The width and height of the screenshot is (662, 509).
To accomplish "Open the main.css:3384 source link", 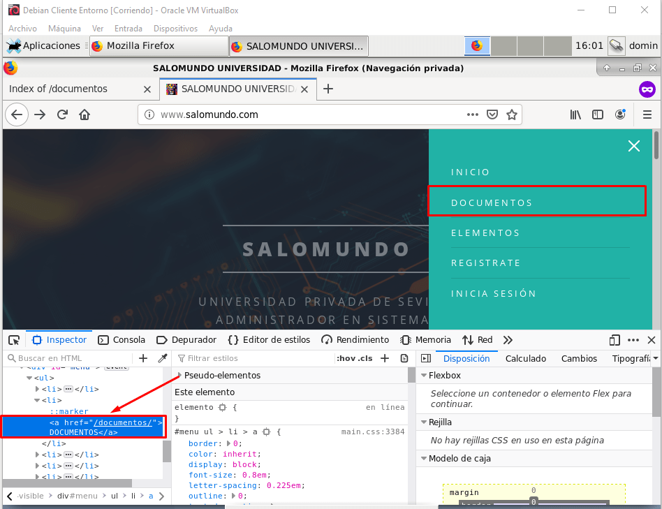I will pyautogui.click(x=372, y=431).
